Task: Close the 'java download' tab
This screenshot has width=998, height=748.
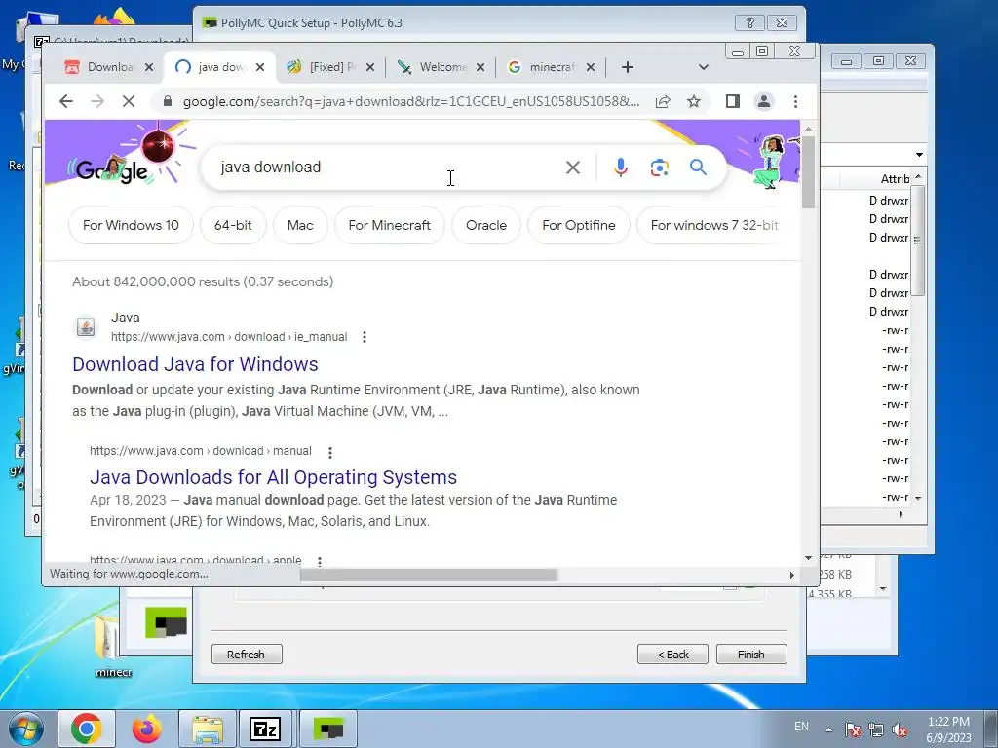Action: (x=260, y=67)
